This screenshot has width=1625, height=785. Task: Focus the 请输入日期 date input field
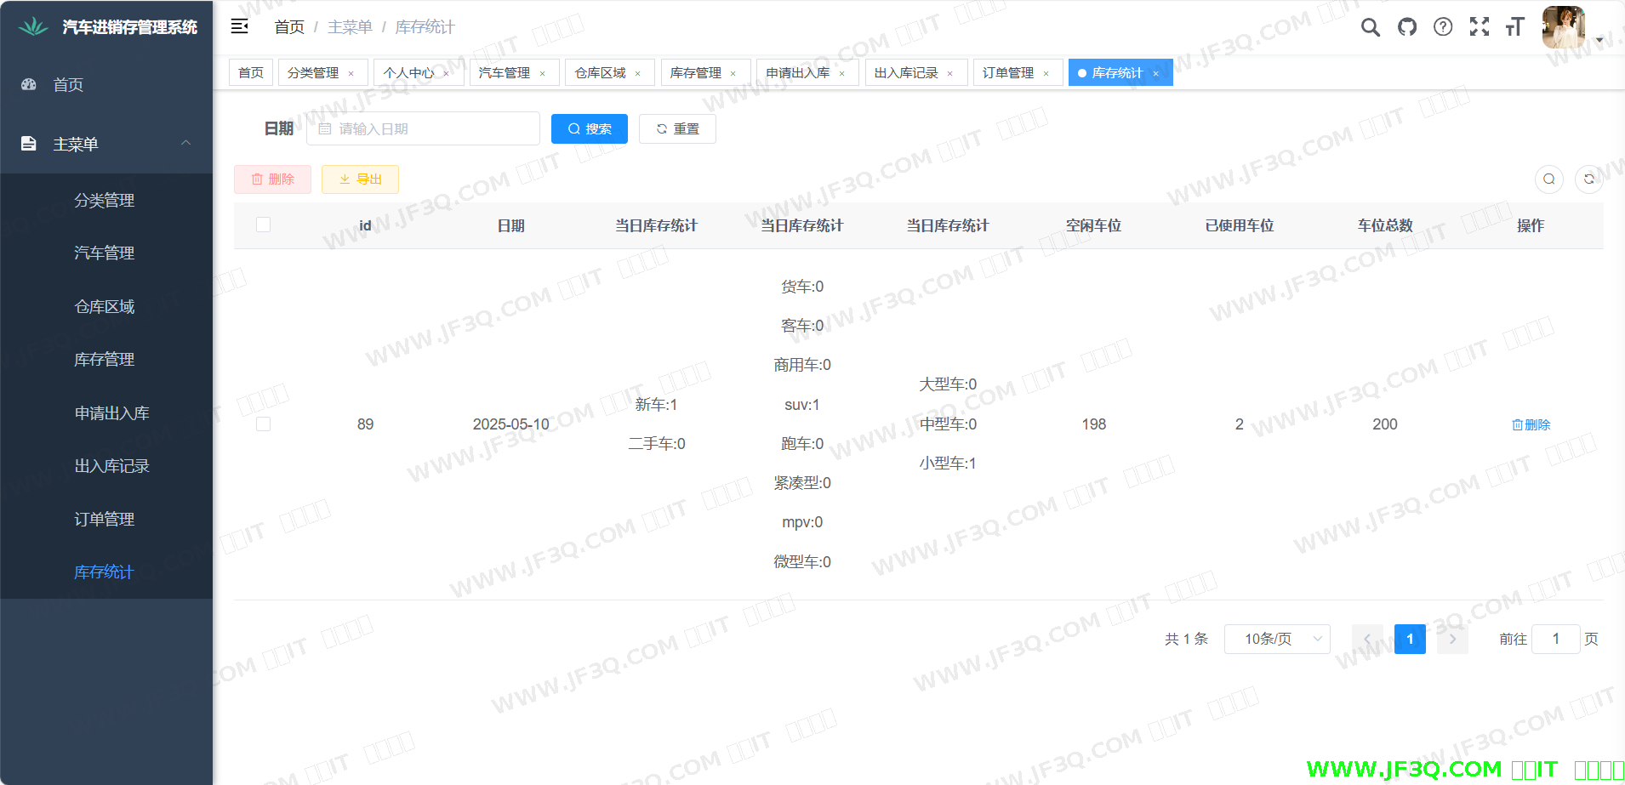pyautogui.click(x=430, y=129)
